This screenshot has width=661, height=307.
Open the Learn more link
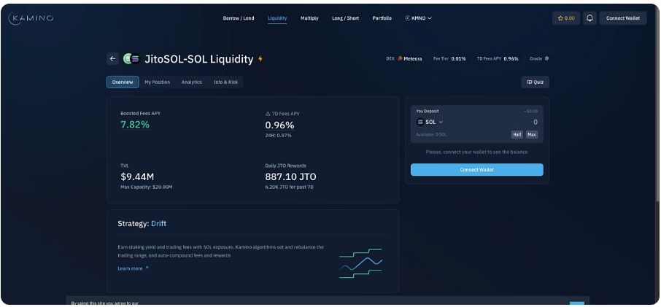(x=133, y=268)
